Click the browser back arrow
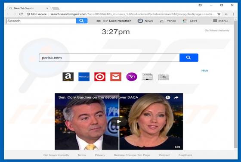 8,14
